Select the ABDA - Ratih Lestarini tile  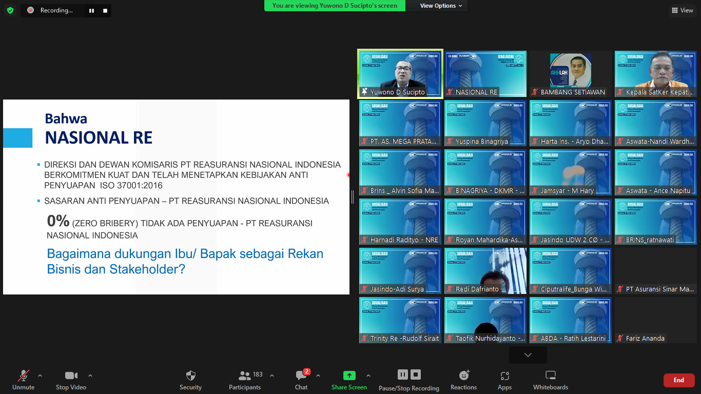(x=571, y=320)
